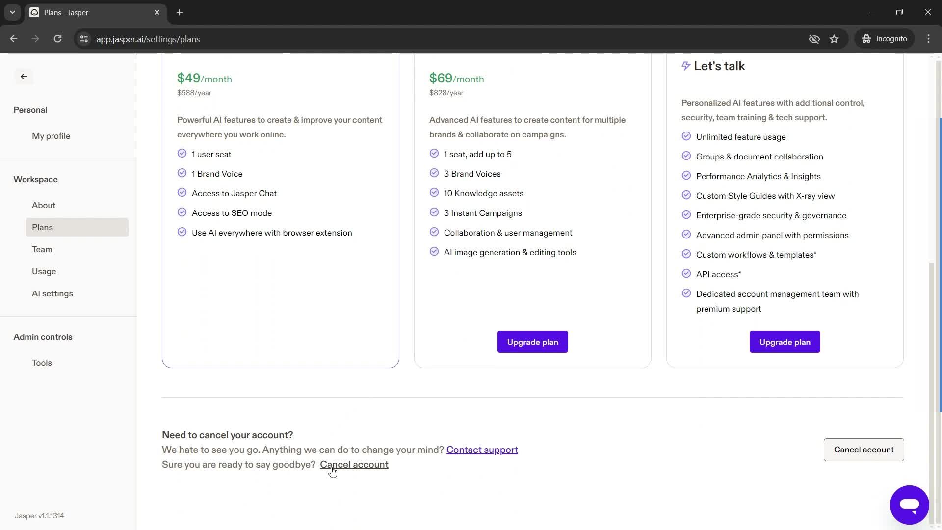Viewport: 942px width, 530px height.
Task: Toggle the collaboration user management feature
Action: tap(434, 232)
